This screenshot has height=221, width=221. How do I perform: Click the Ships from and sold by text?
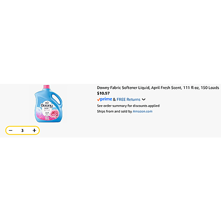tap(114, 111)
